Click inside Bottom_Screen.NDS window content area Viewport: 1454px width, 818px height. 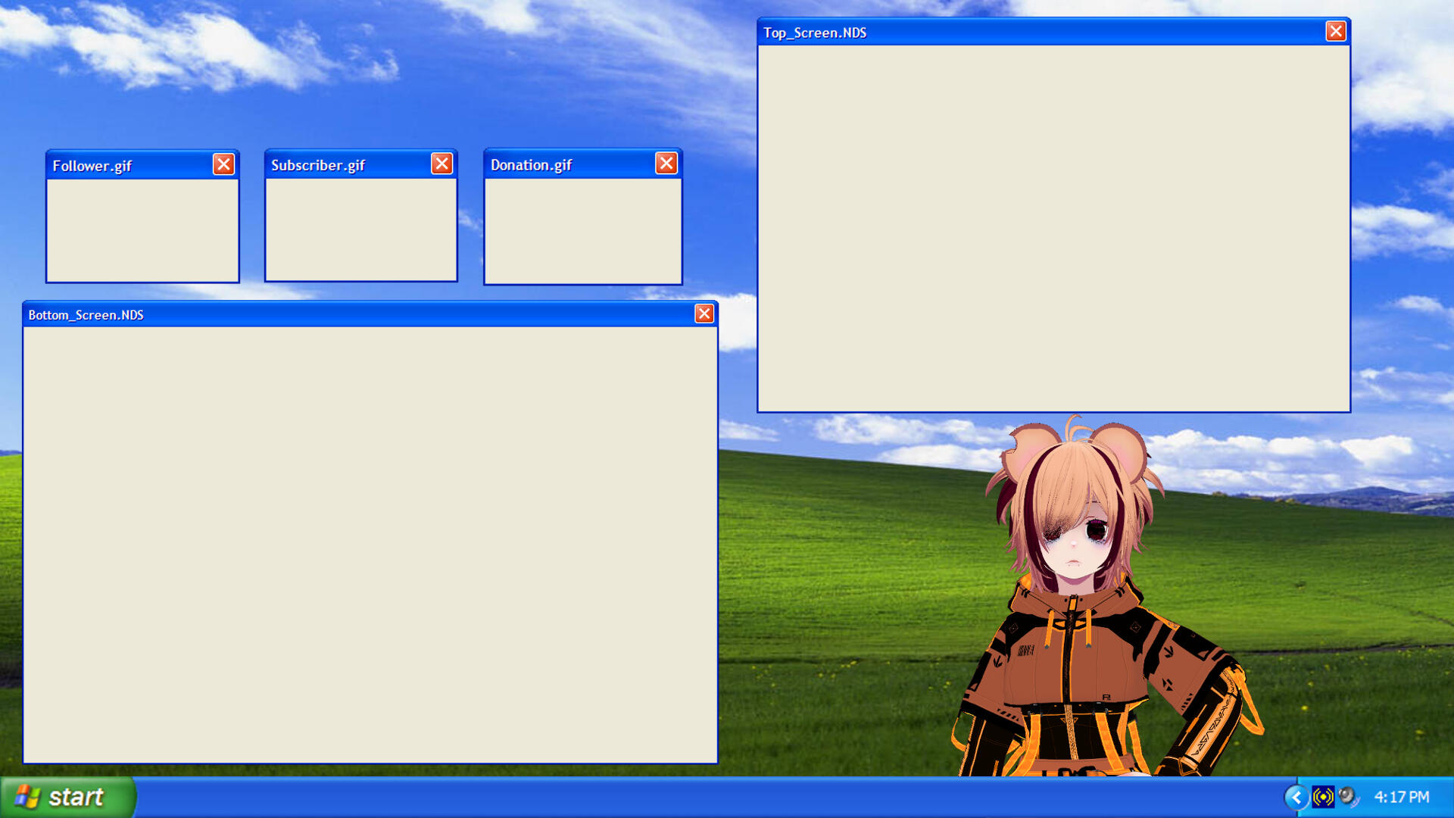pyautogui.click(x=370, y=544)
